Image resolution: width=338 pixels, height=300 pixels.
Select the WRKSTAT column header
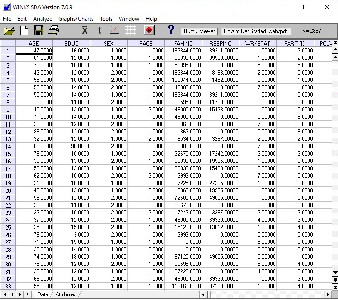tap(258, 43)
